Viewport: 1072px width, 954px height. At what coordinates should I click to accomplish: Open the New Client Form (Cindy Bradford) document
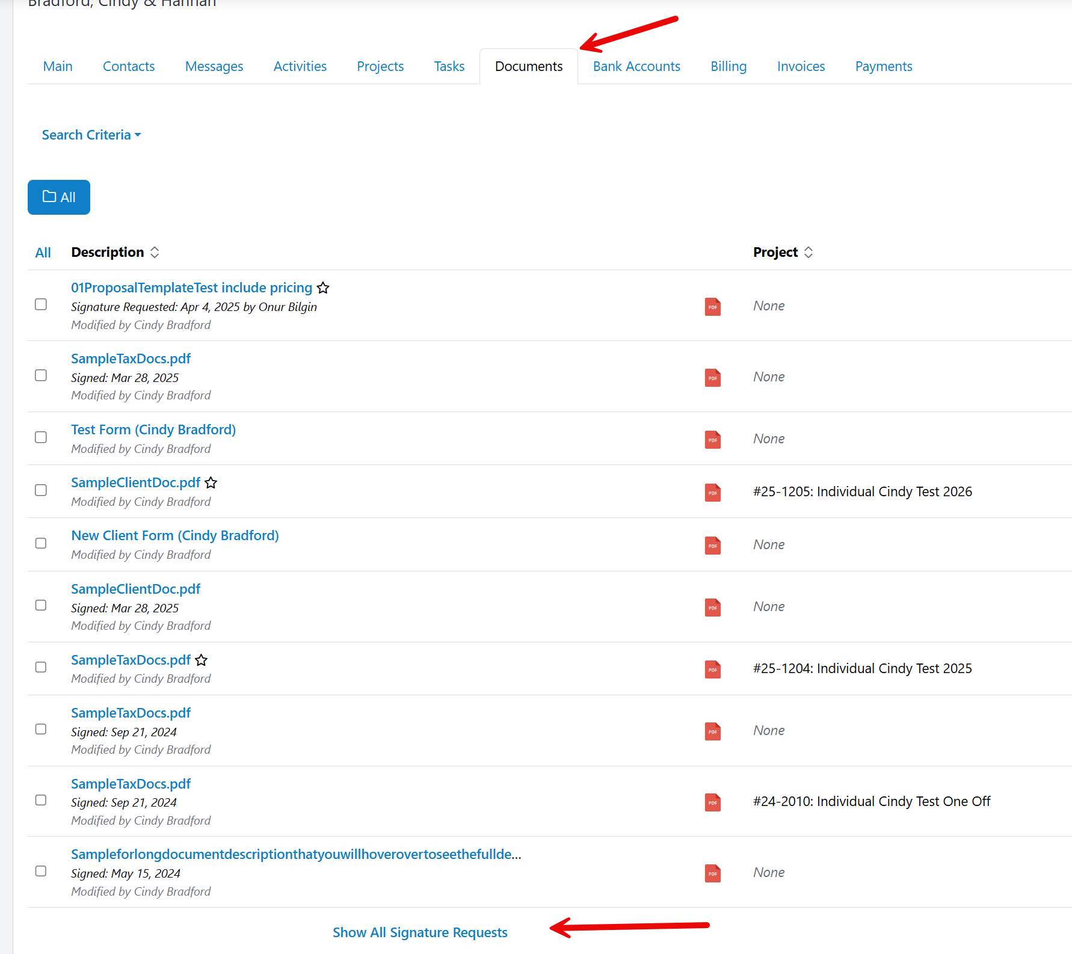coord(174,535)
